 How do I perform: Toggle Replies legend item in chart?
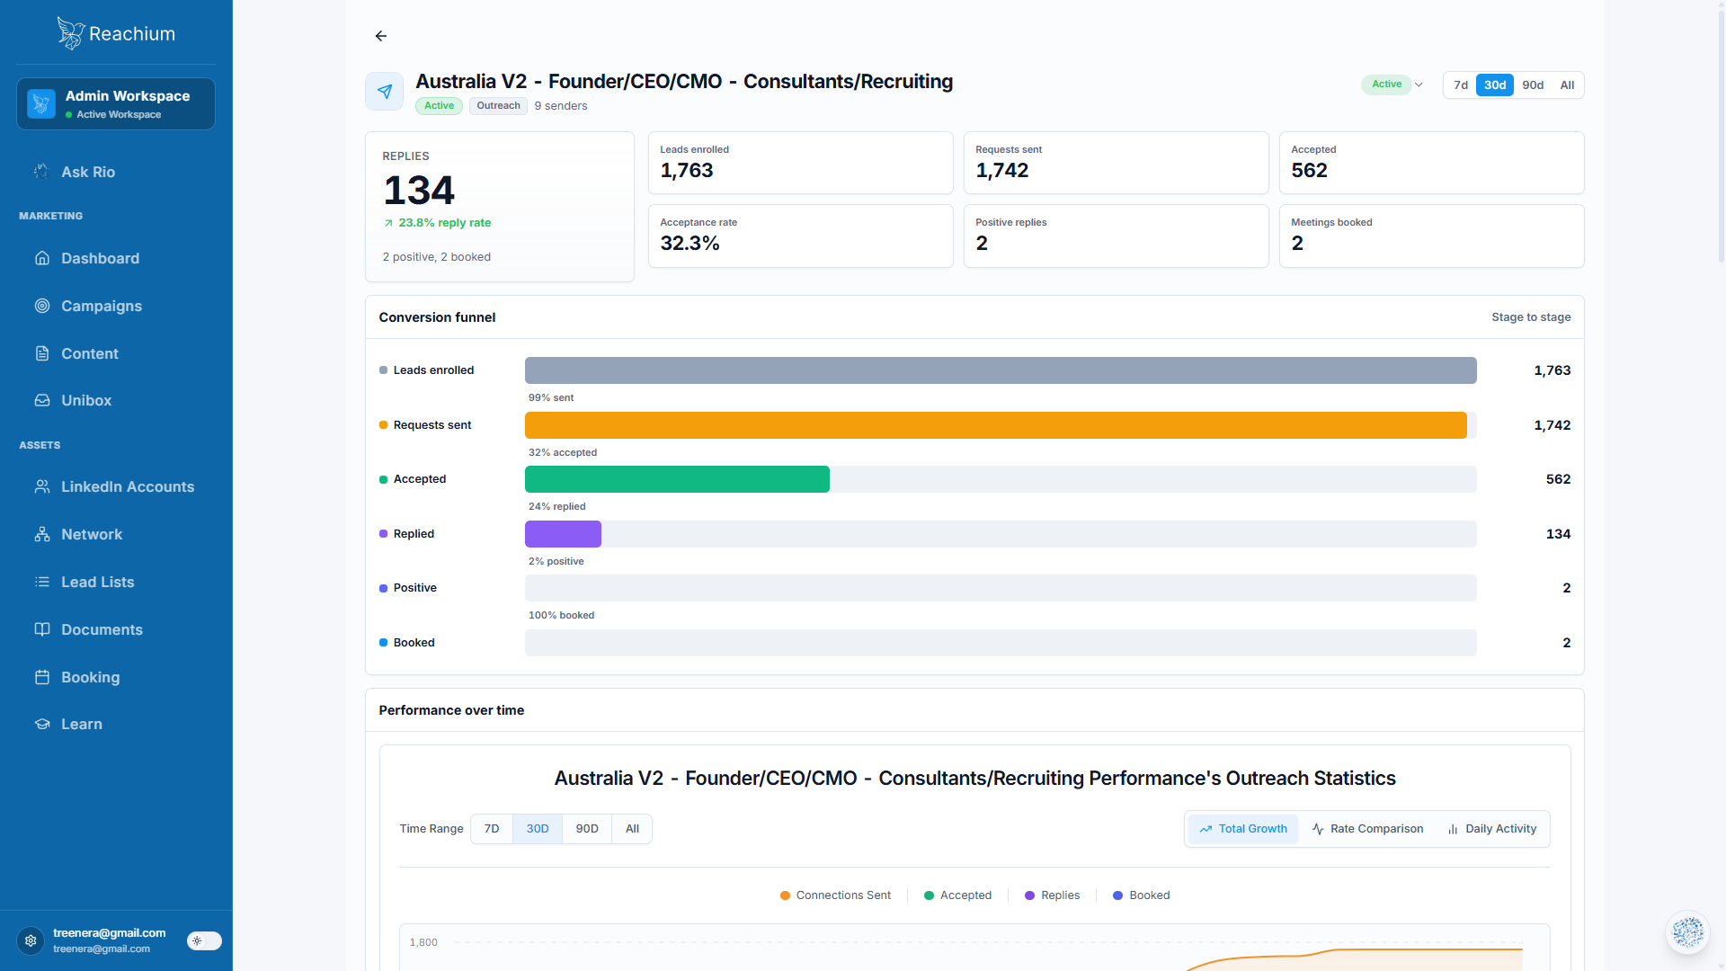(1052, 895)
